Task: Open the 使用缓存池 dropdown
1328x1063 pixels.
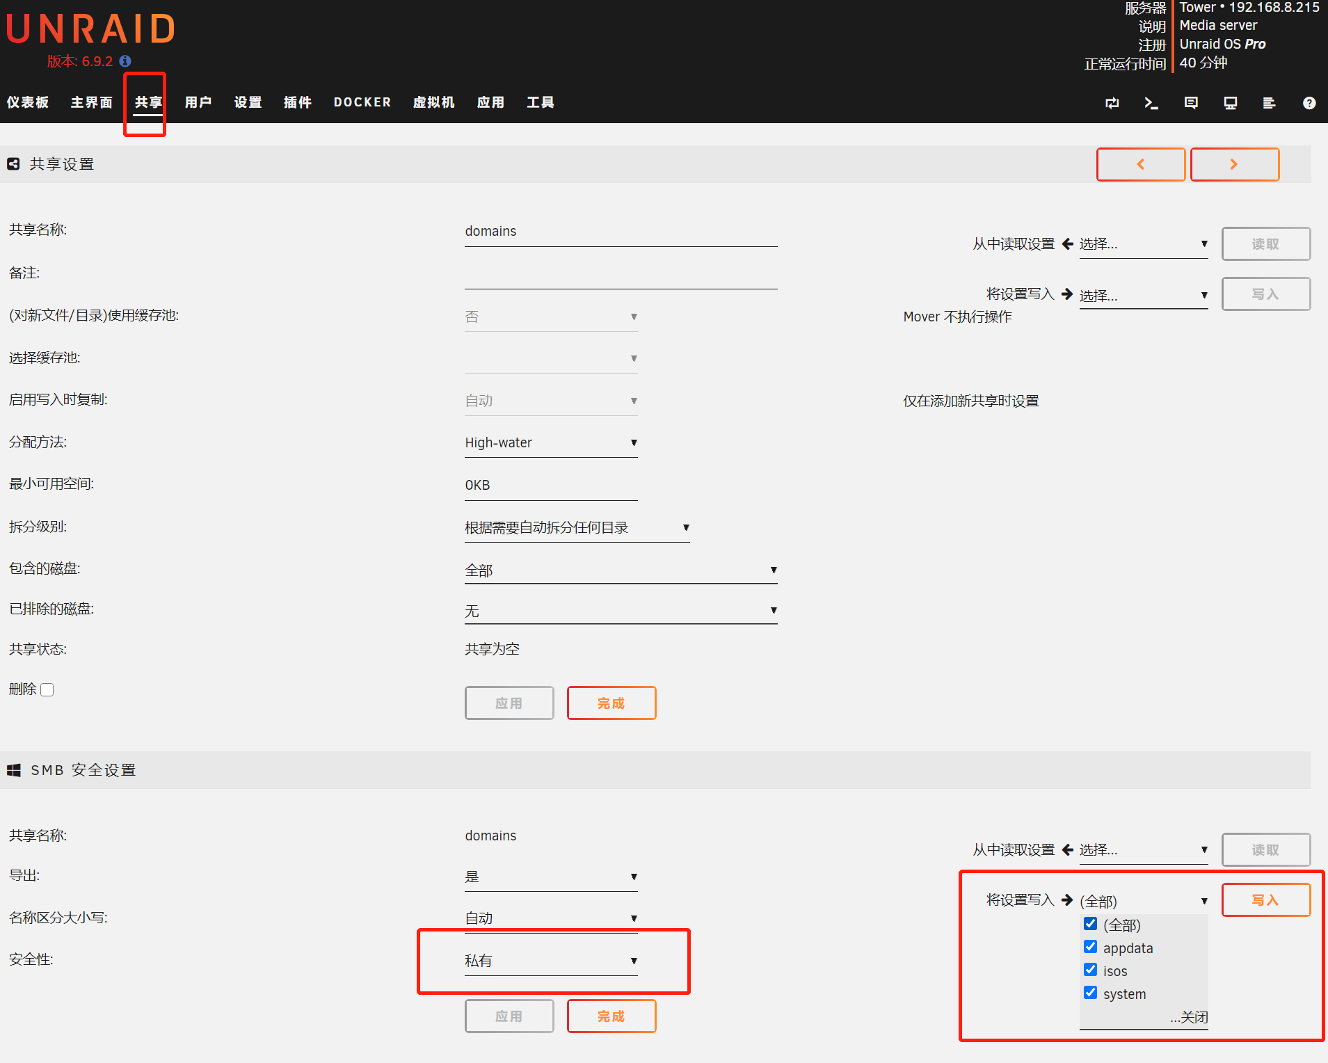Action: [551, 317]
